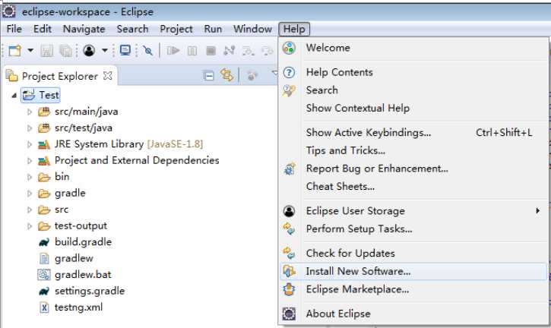Screen dimensions: 551x328
Task: Expand Project and External Dependencies node
Action: (30, 161)
